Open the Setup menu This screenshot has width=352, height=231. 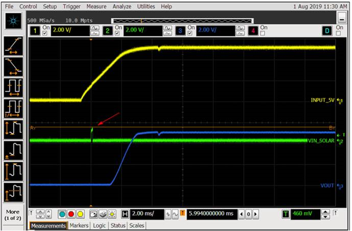pyautogui.click(x=50, y=7)
